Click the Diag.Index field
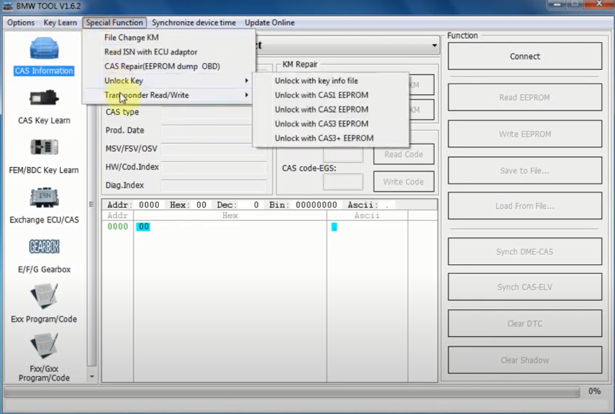The width and height of the screenshot is (615, 414). 214,186
